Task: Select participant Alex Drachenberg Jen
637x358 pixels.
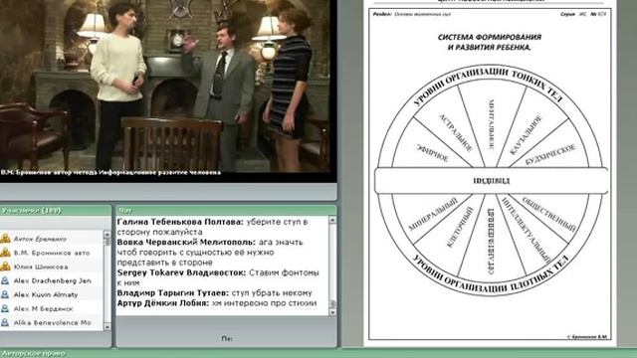Action: click(x=52, y=280)
